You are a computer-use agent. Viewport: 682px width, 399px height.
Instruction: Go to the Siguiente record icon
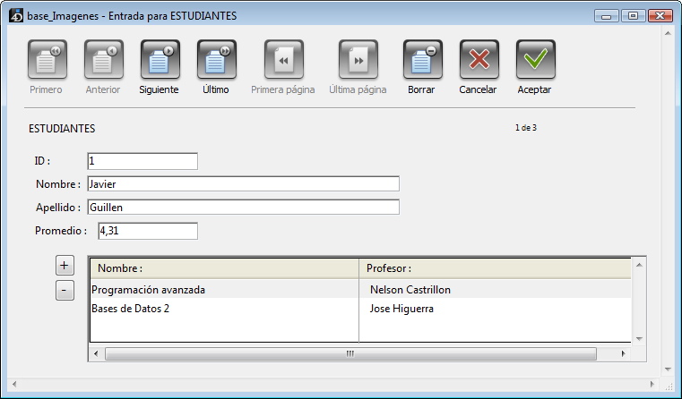pyautogui.click(x=160, y=61)
